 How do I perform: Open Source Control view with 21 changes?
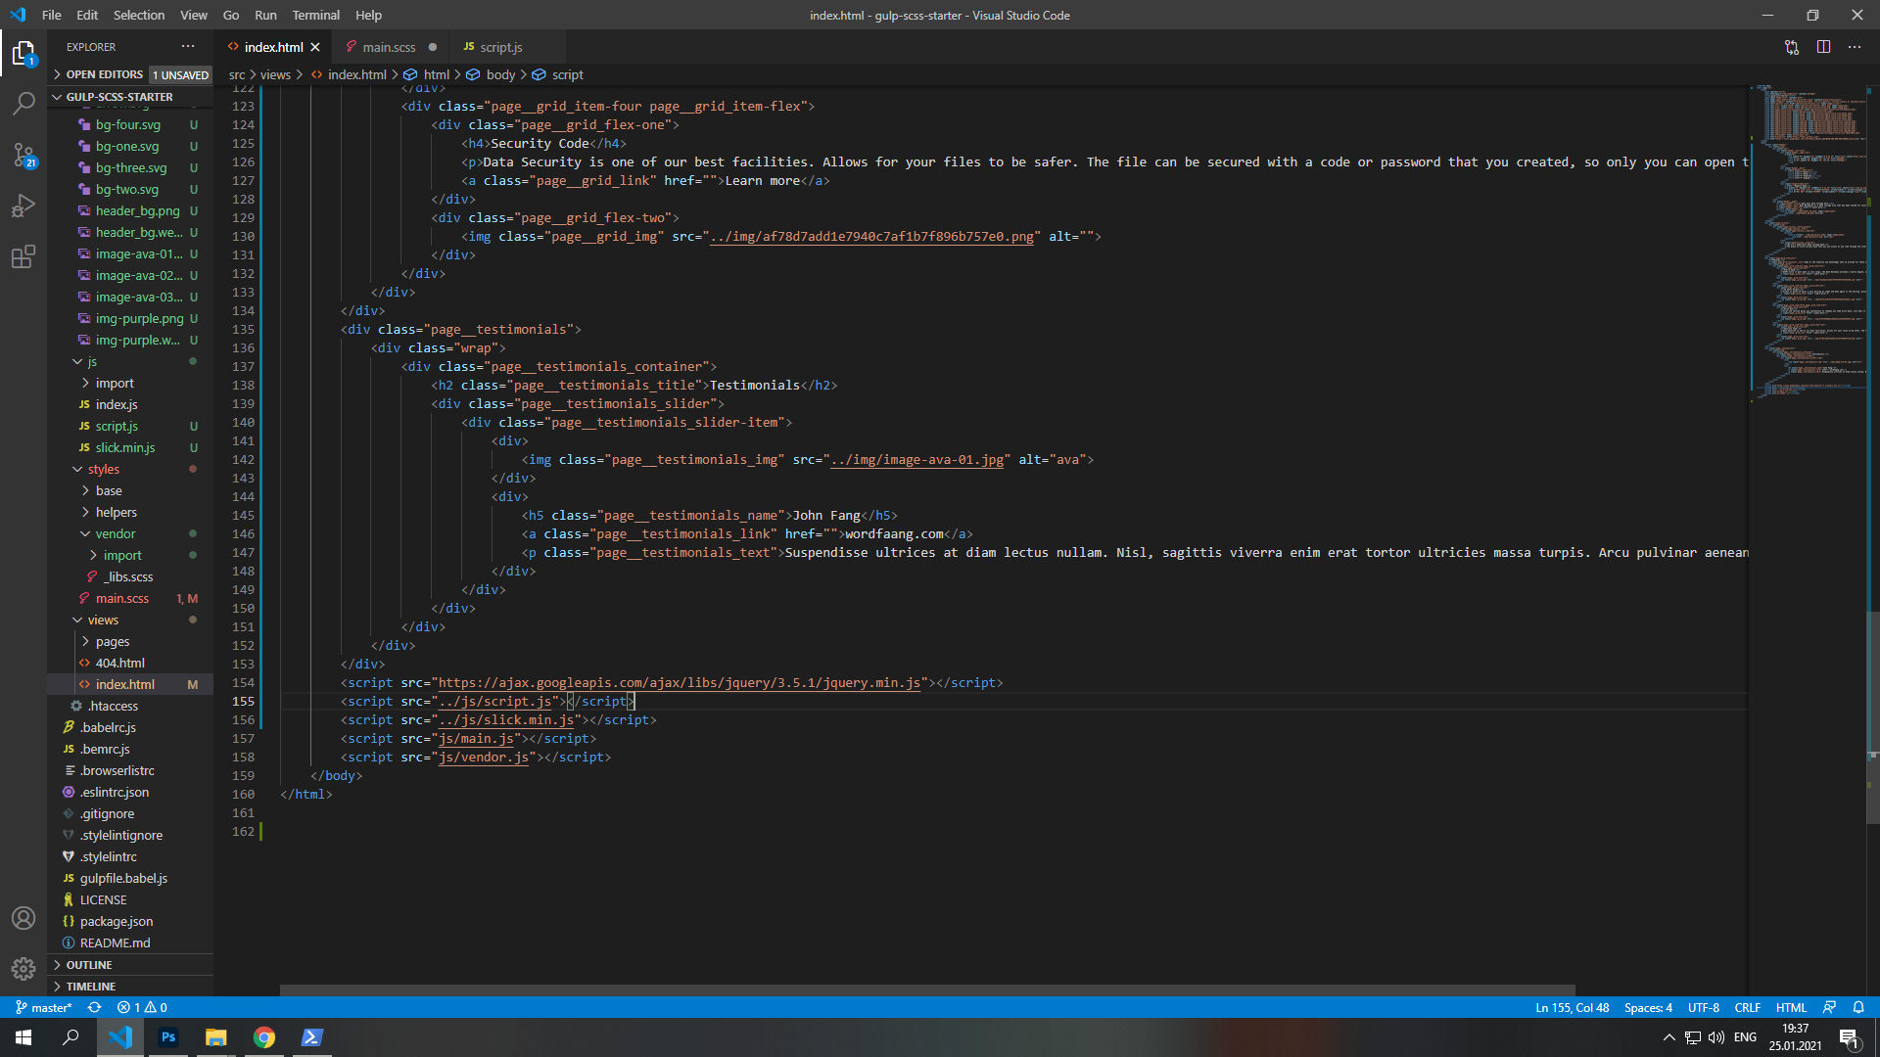point(23,155)
